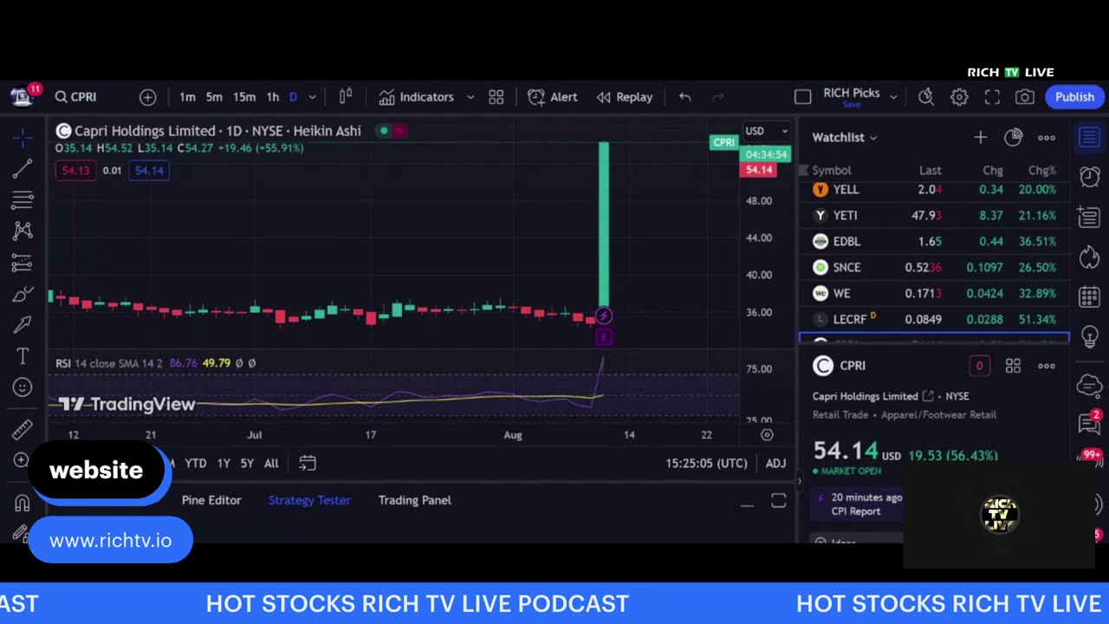Add a symbol to the watchlist
1109x624 pixels.
(980, 137)
